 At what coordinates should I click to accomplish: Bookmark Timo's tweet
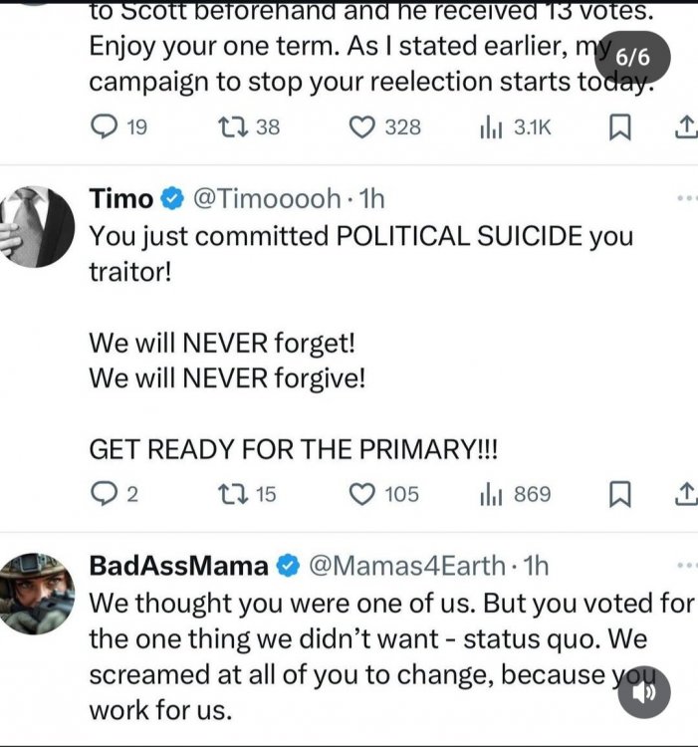[x=619, y=493]
